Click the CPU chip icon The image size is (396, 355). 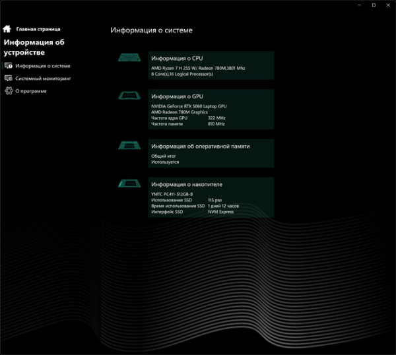[129, 57]
